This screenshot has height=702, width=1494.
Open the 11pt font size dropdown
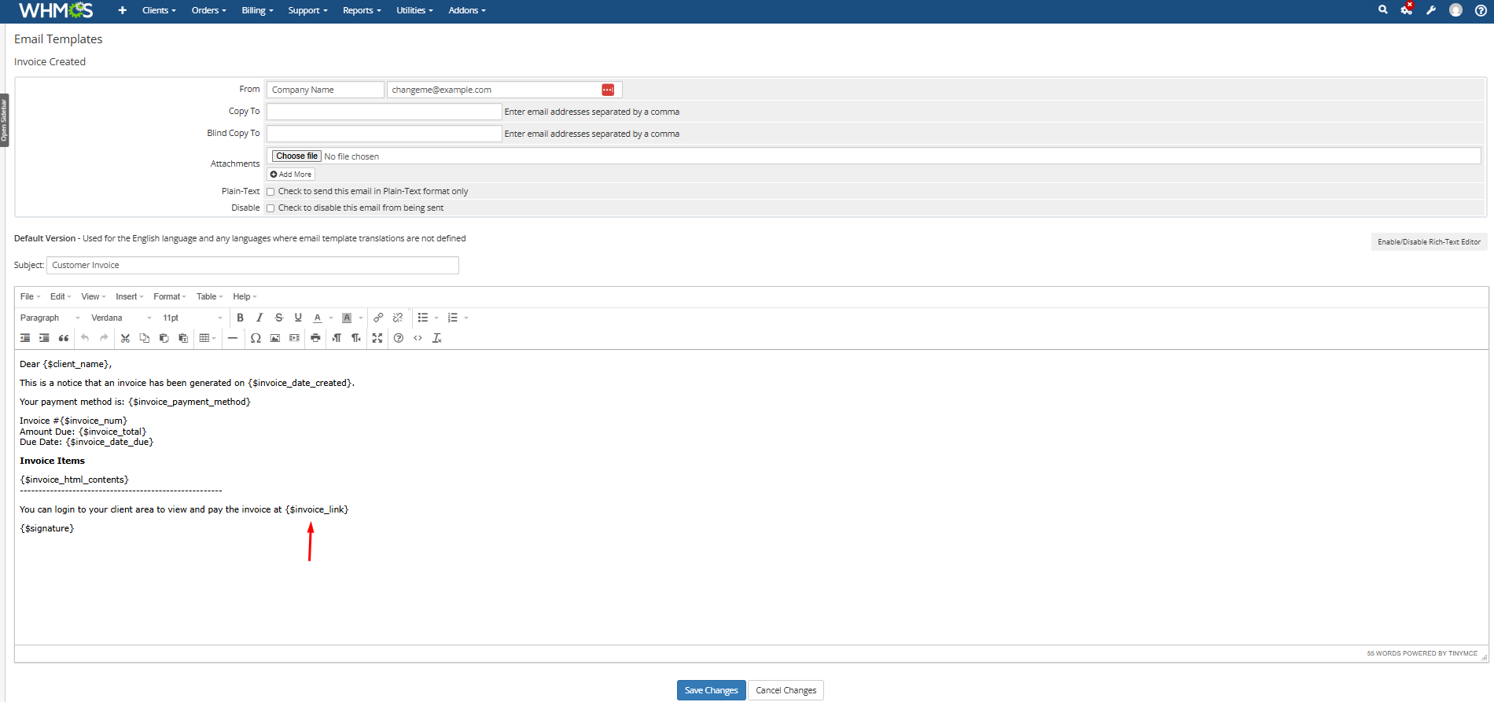[x=192, y=318]
